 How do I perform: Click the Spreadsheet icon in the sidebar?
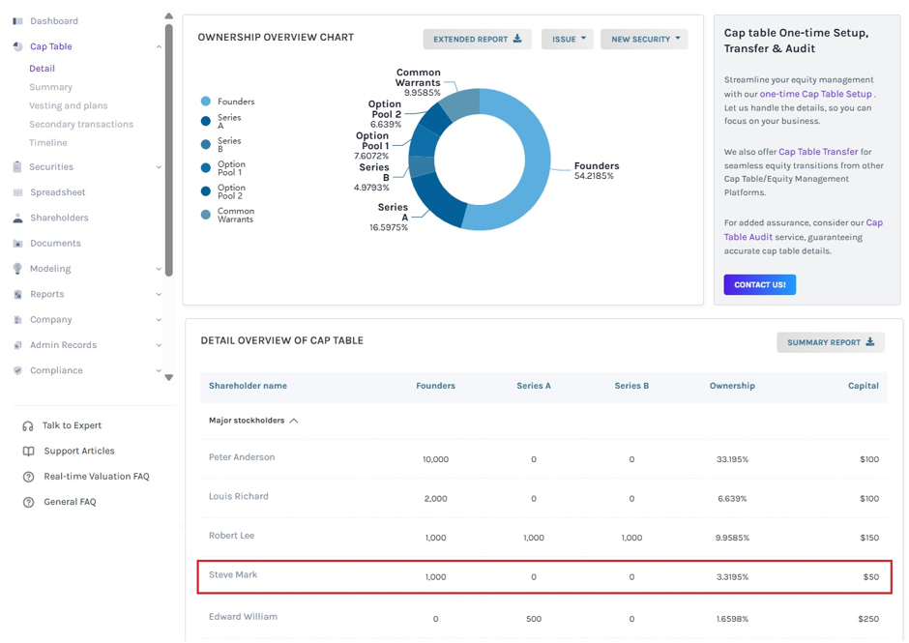[18, 192]
